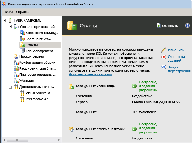Click the Плановые резервные... icon
Image resolution: width=192 pixels, height=143 pixels.
(x=16, y=75)
